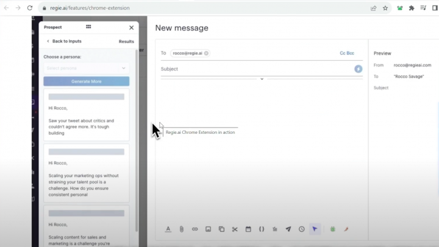The image size is (439, 247).
Task: Click the attach file paperclip icon
Action: tap(181, 229)
